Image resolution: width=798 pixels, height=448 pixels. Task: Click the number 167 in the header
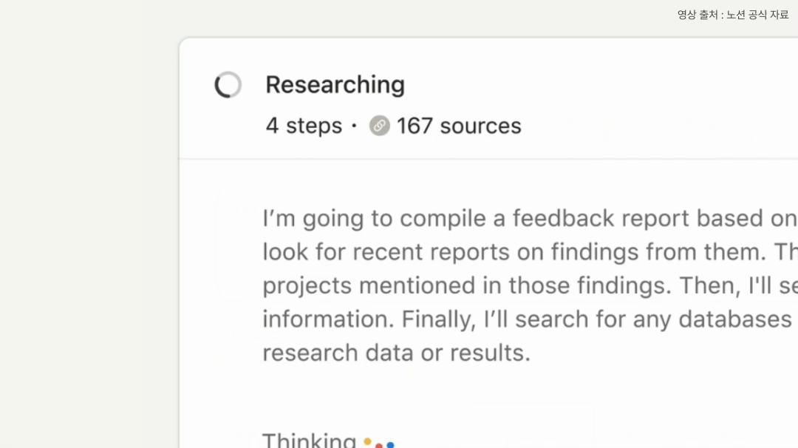click(415, 126)
